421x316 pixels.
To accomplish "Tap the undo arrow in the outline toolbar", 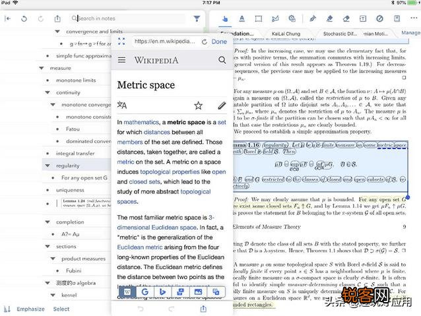I will pos(24,18).
